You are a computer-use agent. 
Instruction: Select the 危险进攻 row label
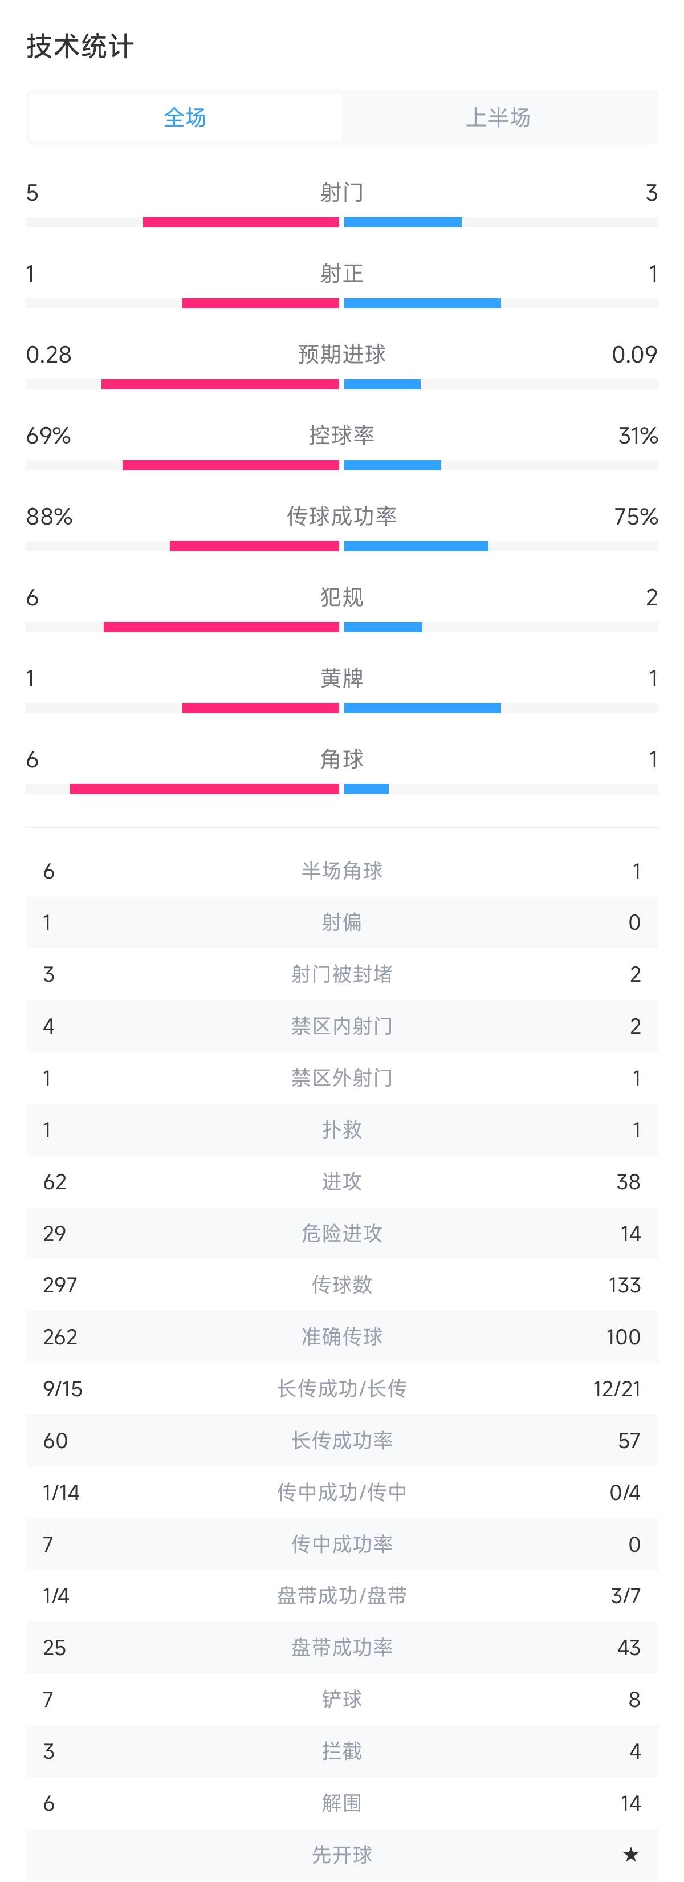(341, 1233)
